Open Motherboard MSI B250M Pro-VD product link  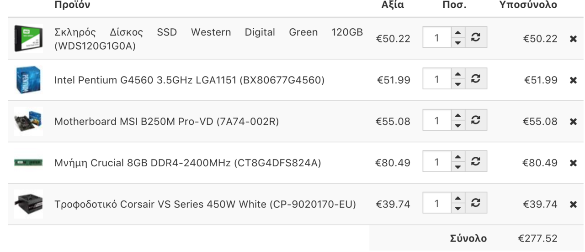tap(166, 122)
